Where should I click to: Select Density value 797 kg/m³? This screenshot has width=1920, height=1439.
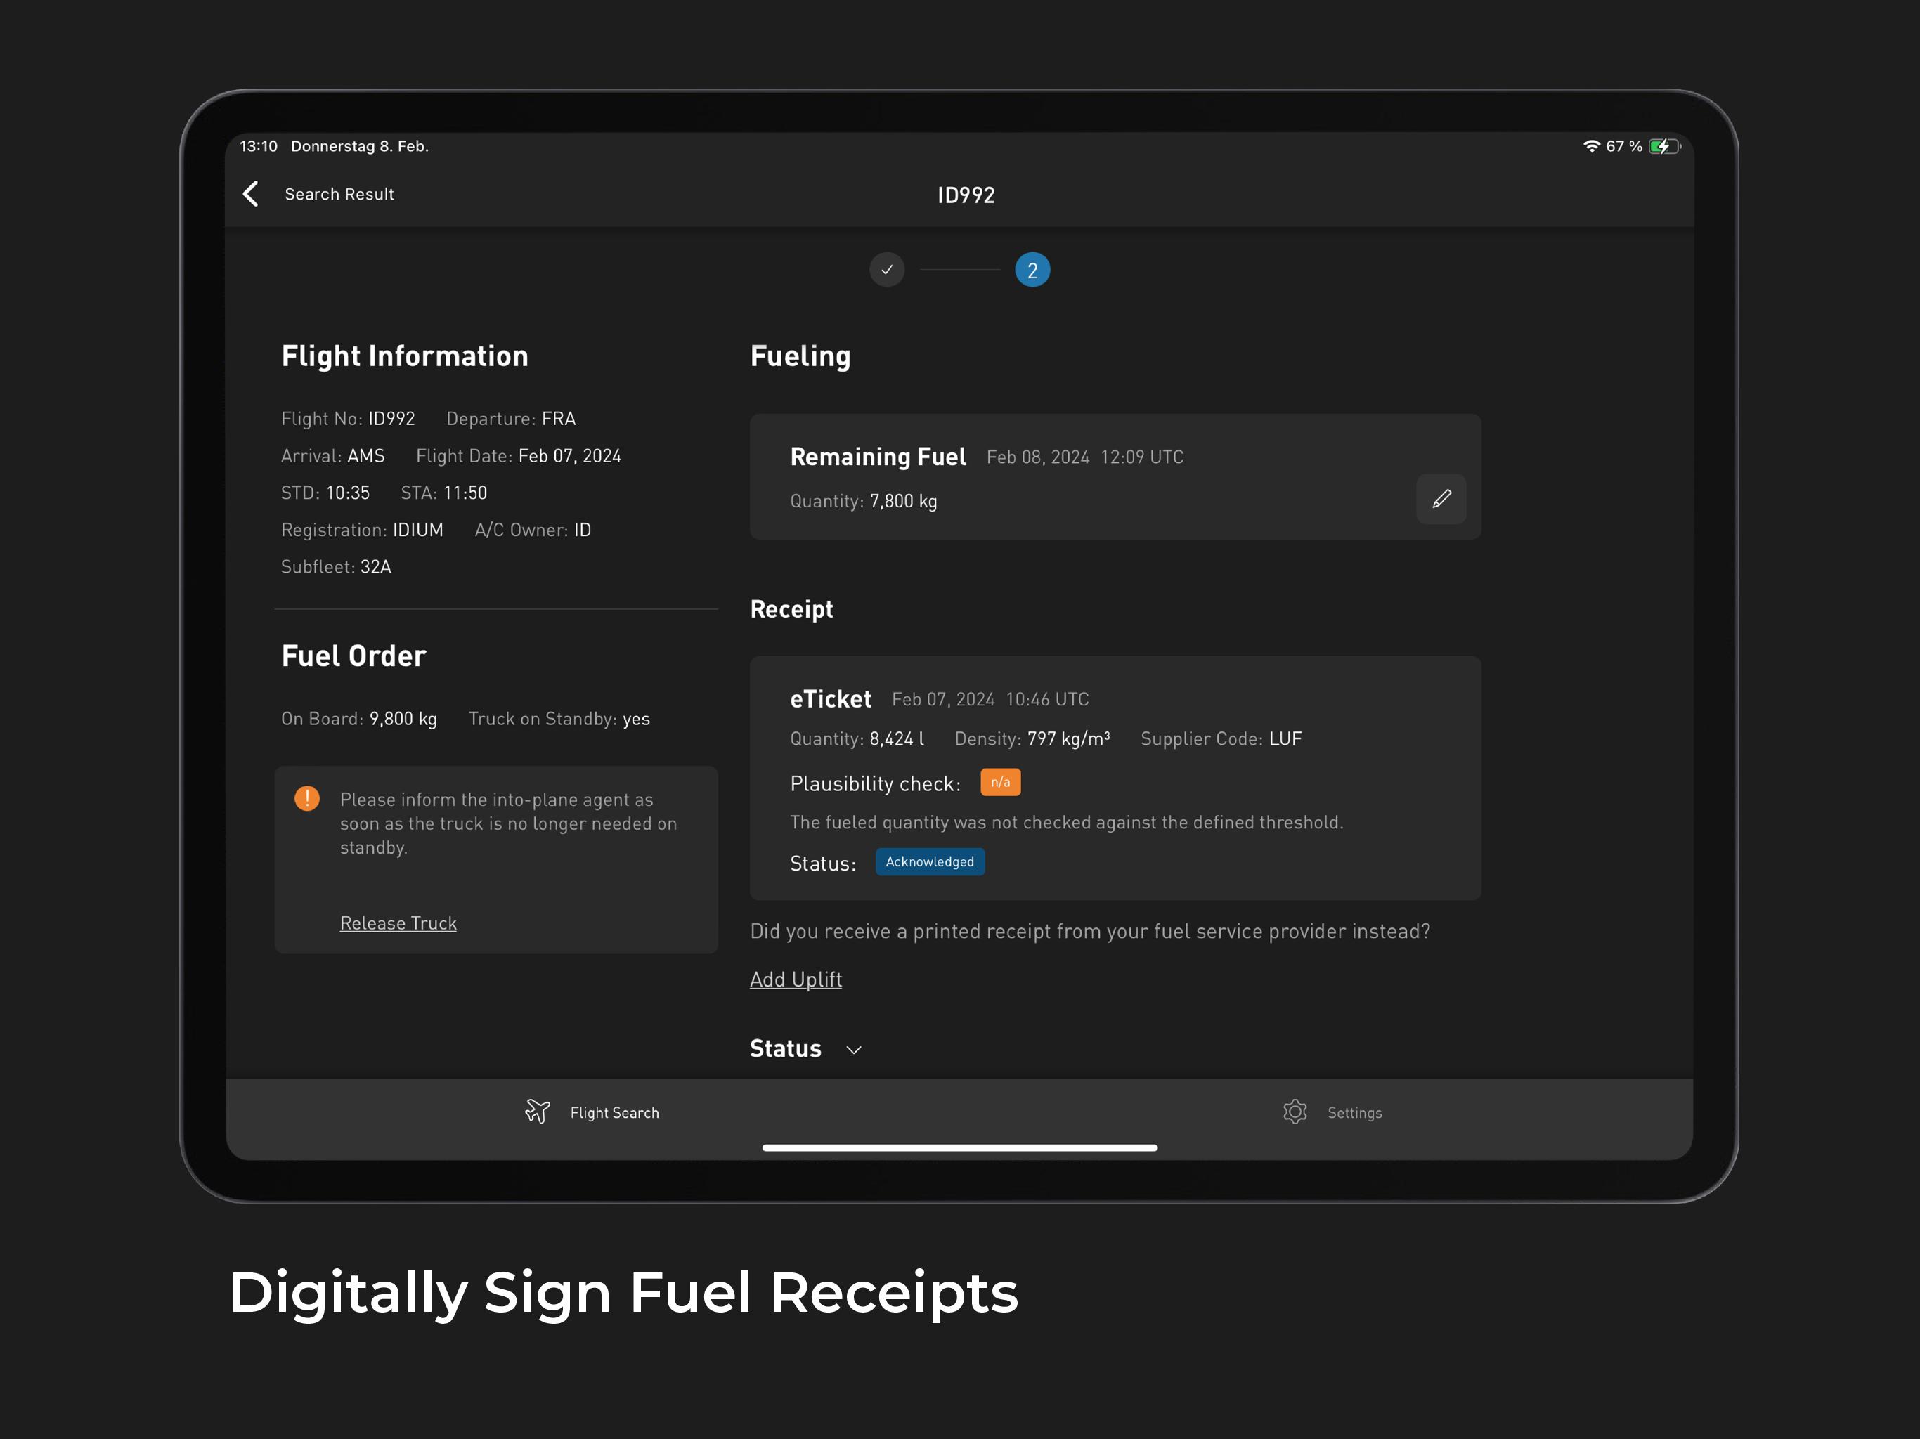(x=1068, y=738)
